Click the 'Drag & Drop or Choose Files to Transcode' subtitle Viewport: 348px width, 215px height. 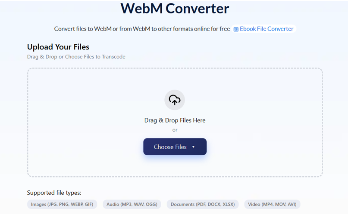point(76,57)
